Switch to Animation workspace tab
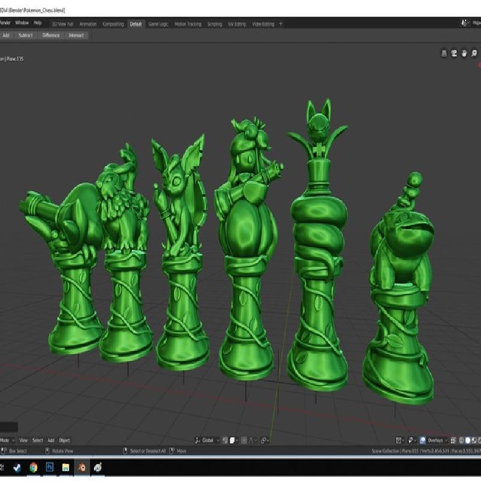Image resolution: width=481 pixels, height=481 pixels. [88, 24]
